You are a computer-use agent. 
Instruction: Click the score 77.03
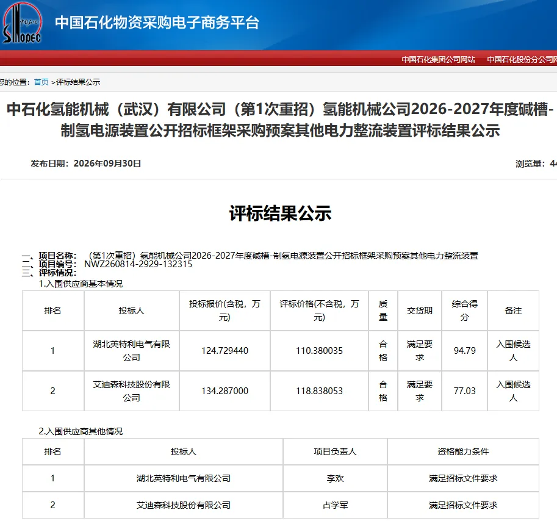click(x=465, y=391)
